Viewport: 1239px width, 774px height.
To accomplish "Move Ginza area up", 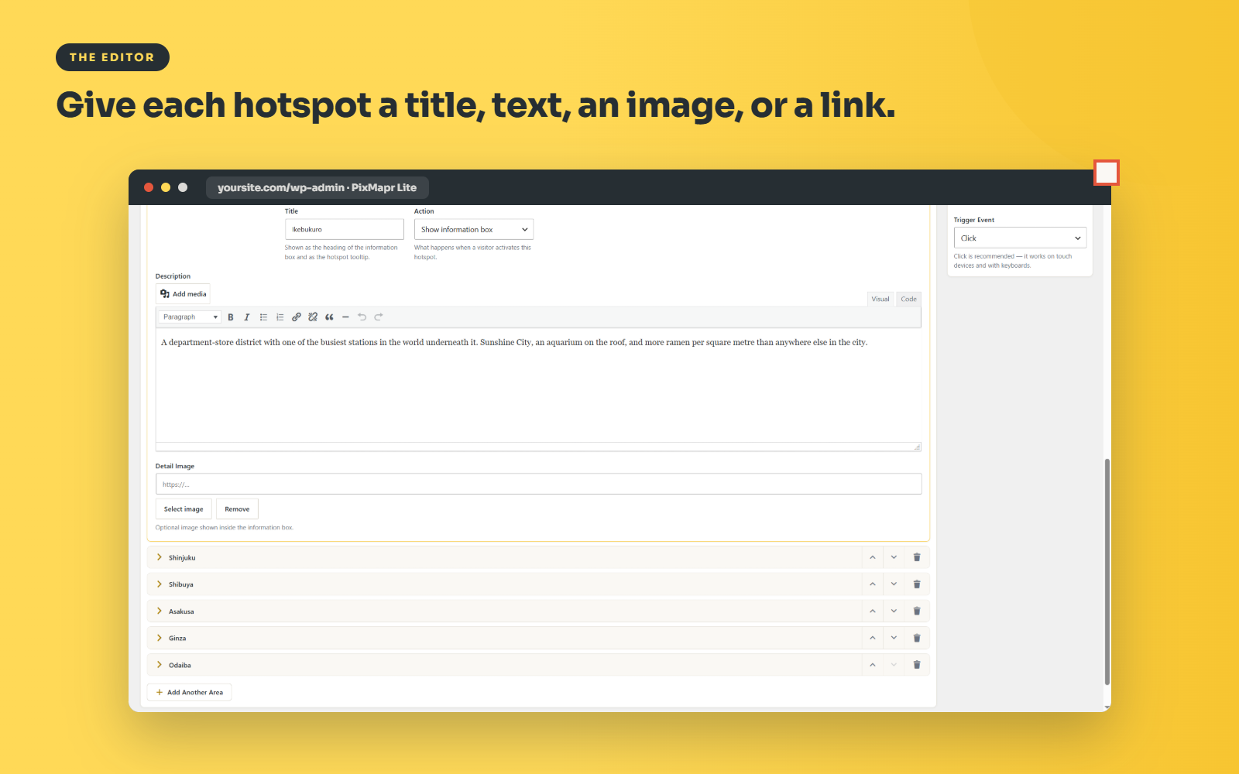I will 873,639.
